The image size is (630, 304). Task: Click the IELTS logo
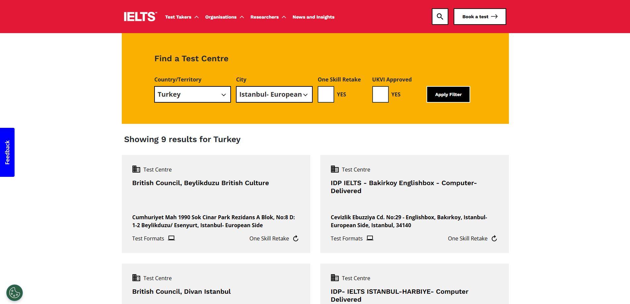(140, 17)
